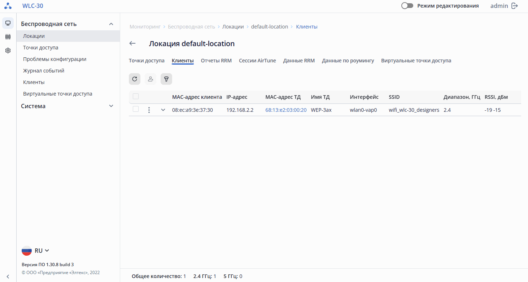Click the AP name WEP-3ax
The height and width of the screenshot is (282, 528).
[x=321, y=110]
